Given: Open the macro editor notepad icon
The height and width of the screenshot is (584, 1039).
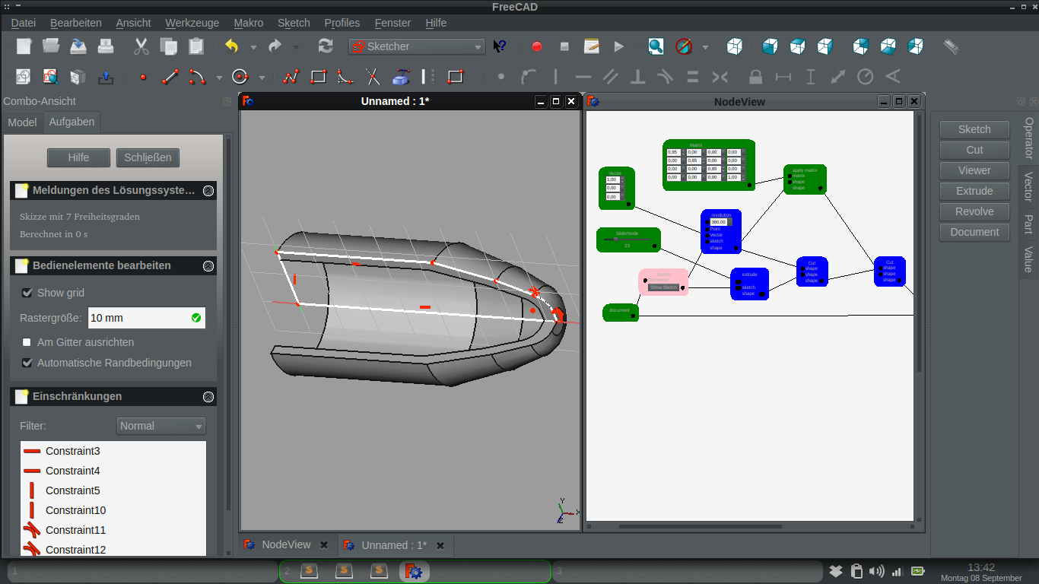Looking at the screenshot, I should (592, 46).
